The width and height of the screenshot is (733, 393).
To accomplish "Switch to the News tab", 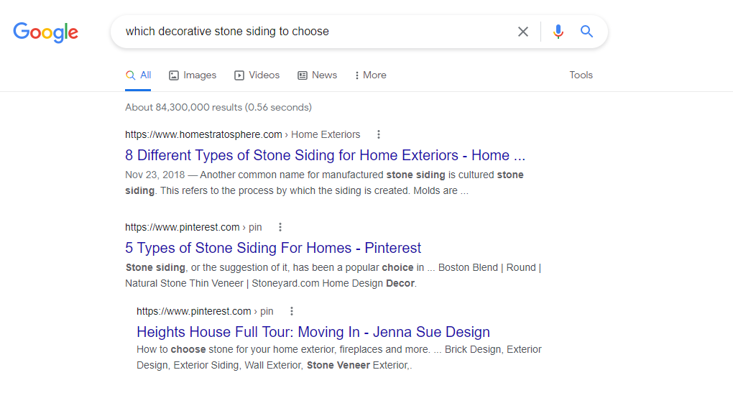I will 317,75.
